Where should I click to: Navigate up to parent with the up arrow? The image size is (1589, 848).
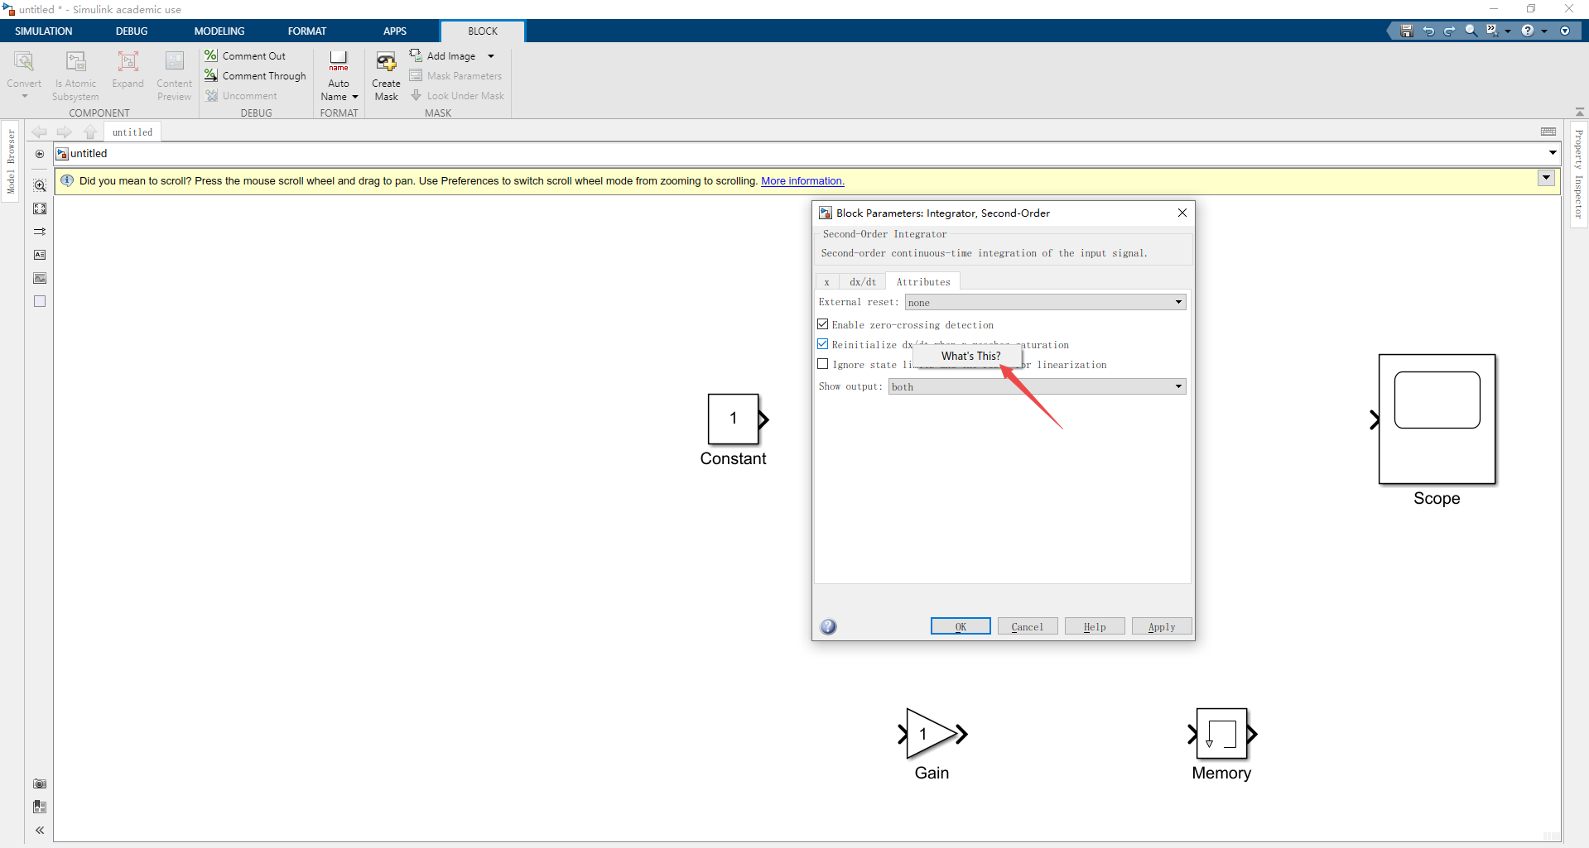click(x=90, y=132)
